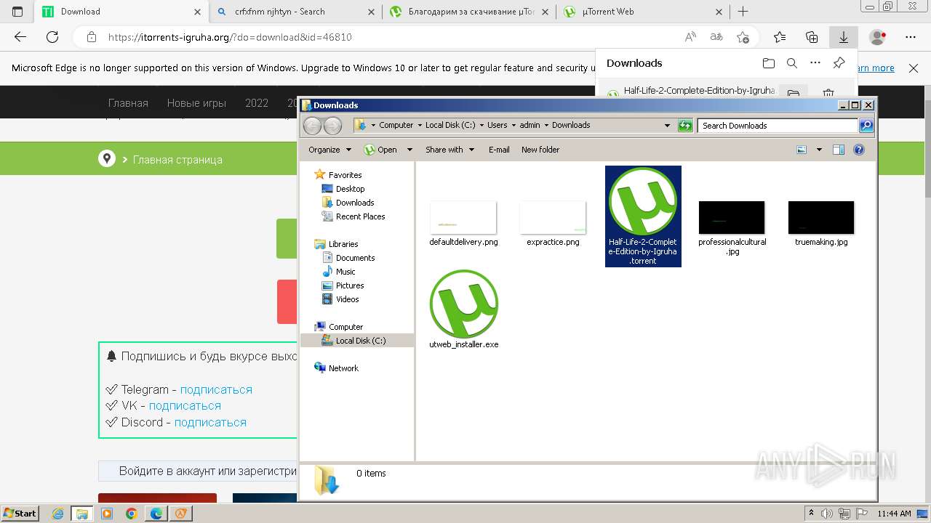Select Half-Life-2 torrent file
This screenshot has width=931, height=523.
pyautogui.click(x=643, y=216)
